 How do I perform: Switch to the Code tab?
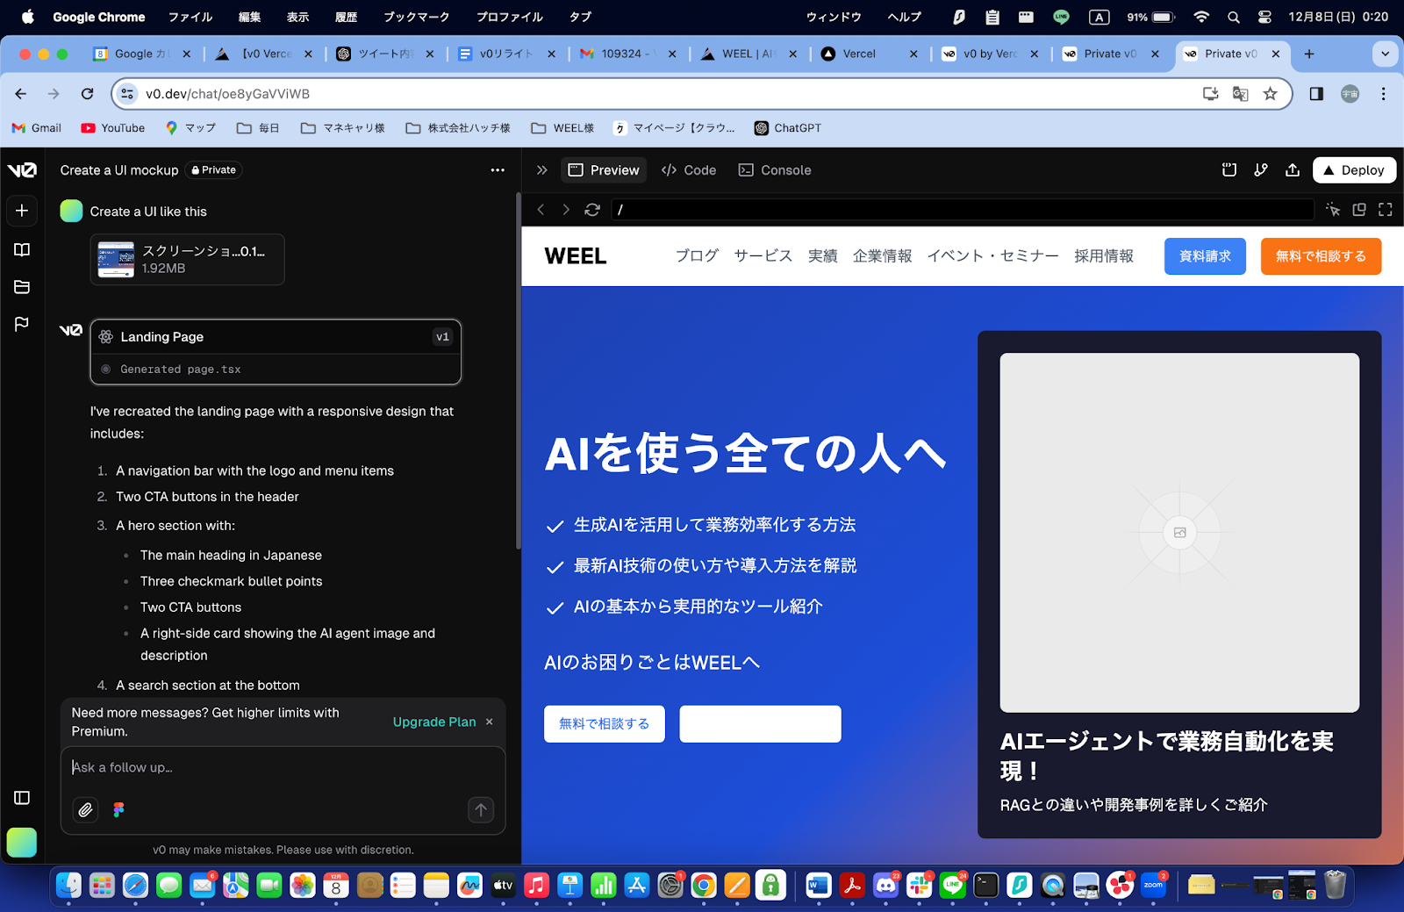click(x=689, y=170)
